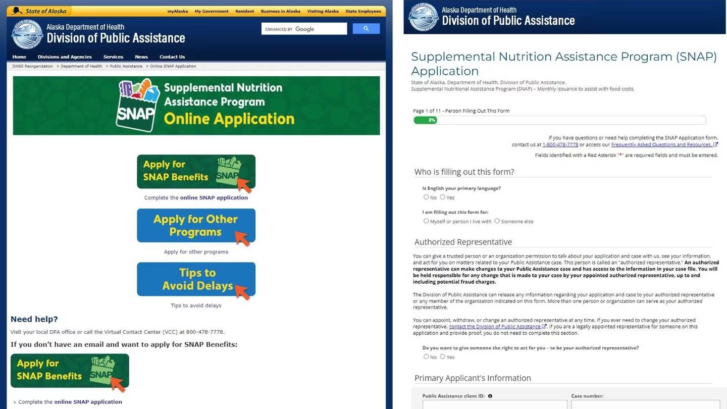Click the Apply for other programs caption text
The height and width of the screenshot is (409, 727).
pyautogui.click(x=196, y=252)
